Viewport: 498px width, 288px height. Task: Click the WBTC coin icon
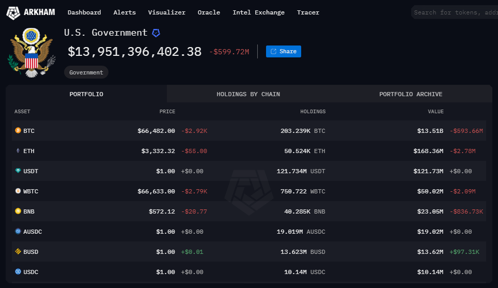18,191
